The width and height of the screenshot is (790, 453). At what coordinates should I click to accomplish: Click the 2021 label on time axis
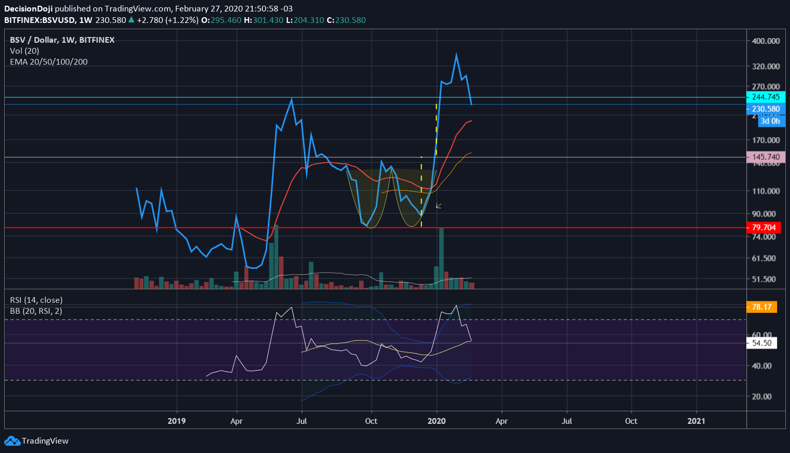coord(696,421)
